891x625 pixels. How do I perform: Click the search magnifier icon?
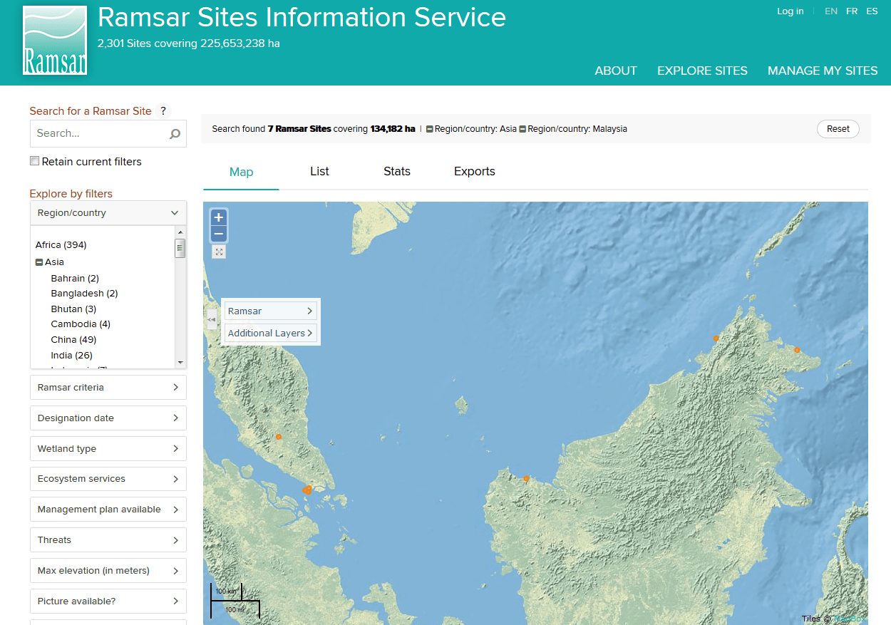[175, 134]
